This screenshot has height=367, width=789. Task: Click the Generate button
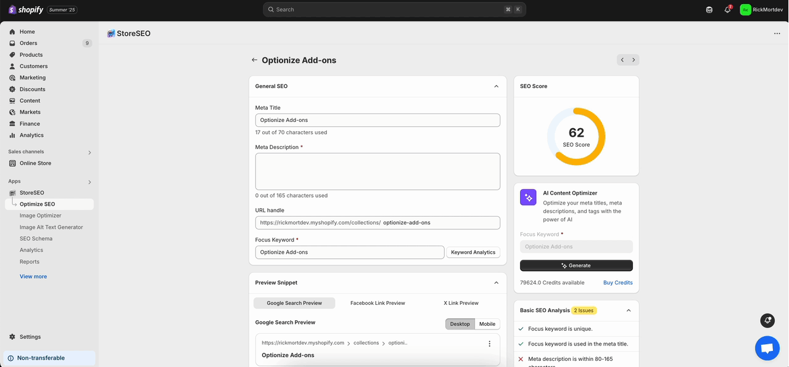pos(576,265)
